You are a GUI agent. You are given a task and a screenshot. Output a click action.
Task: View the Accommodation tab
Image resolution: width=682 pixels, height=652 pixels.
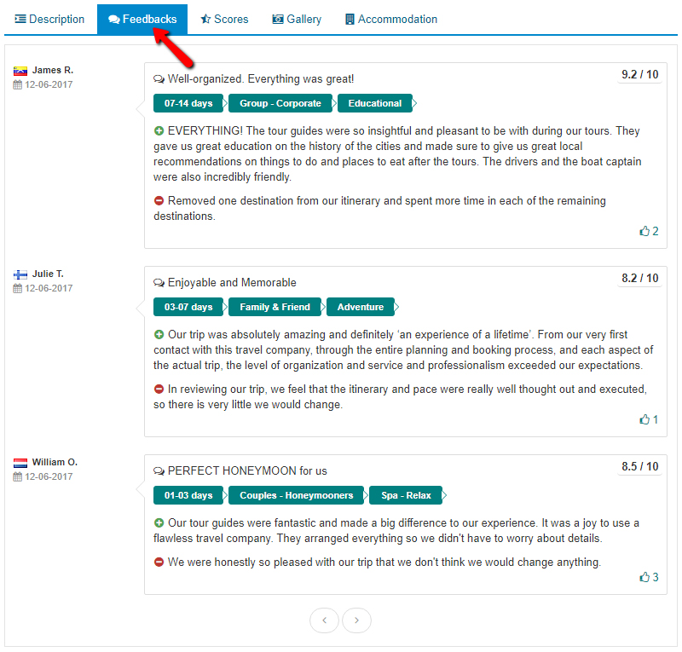[391, 19]
